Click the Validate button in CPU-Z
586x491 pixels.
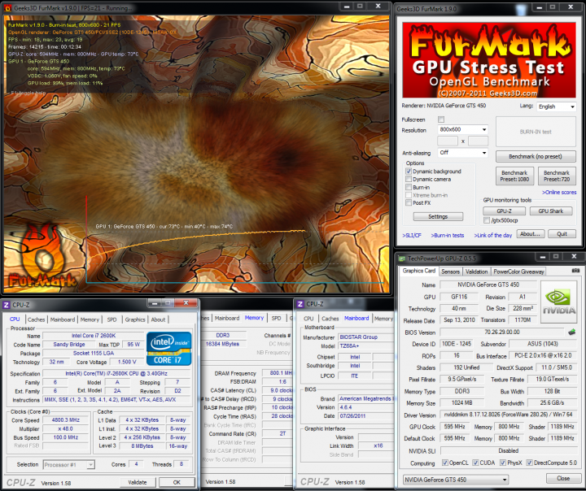click(x=138, y=482)
